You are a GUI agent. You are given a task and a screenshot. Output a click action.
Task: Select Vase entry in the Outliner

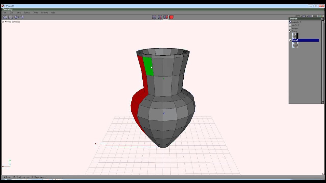click(x=294, y=31)
